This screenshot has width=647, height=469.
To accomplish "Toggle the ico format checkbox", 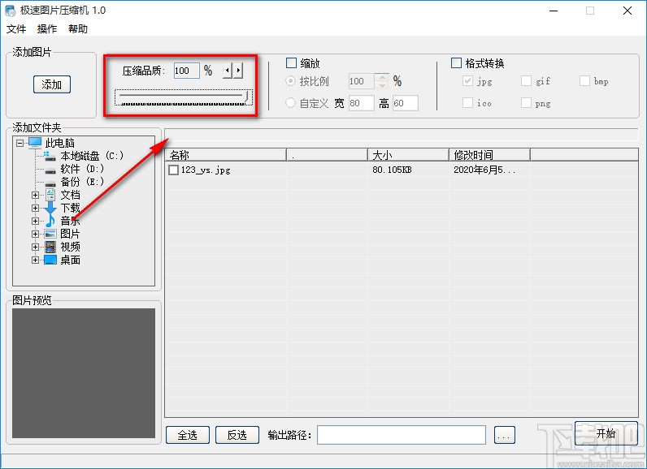I will 467,102.
